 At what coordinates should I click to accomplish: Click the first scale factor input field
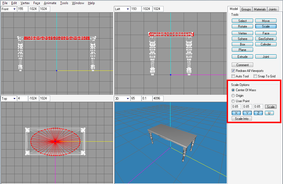click(236, 107)
